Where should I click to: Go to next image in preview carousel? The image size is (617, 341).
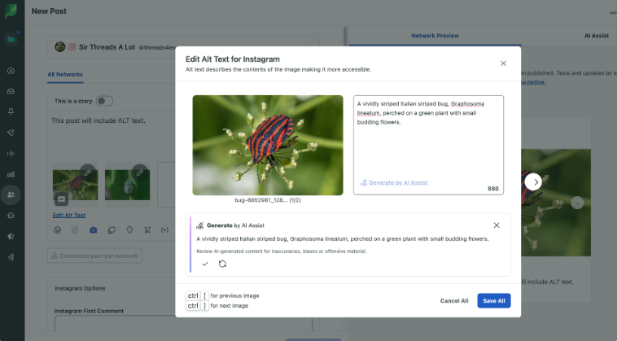tap(533, 182)
